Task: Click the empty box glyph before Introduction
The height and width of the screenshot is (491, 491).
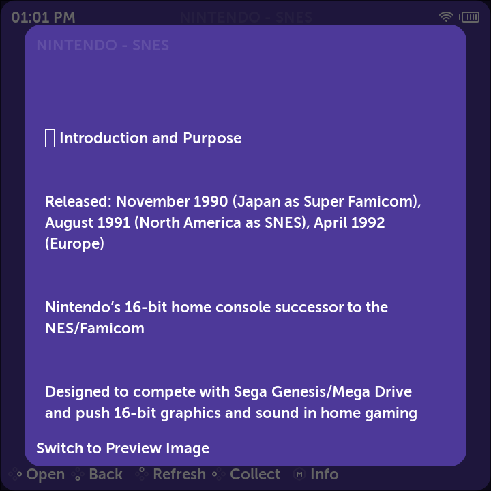Action: [x=50, y=138]
